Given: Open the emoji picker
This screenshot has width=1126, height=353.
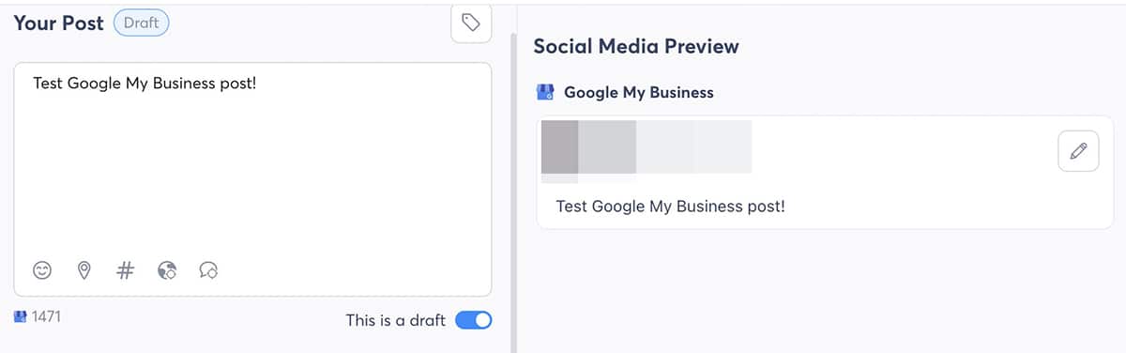Looking at the screenshot, I should click(x=42, y=270).
